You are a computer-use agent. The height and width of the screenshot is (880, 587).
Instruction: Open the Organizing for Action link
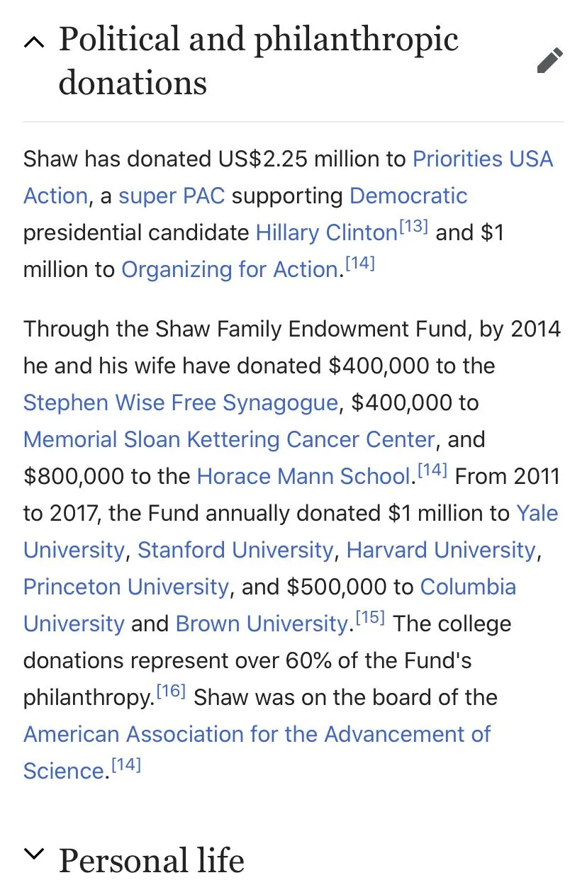coord(230,269)
